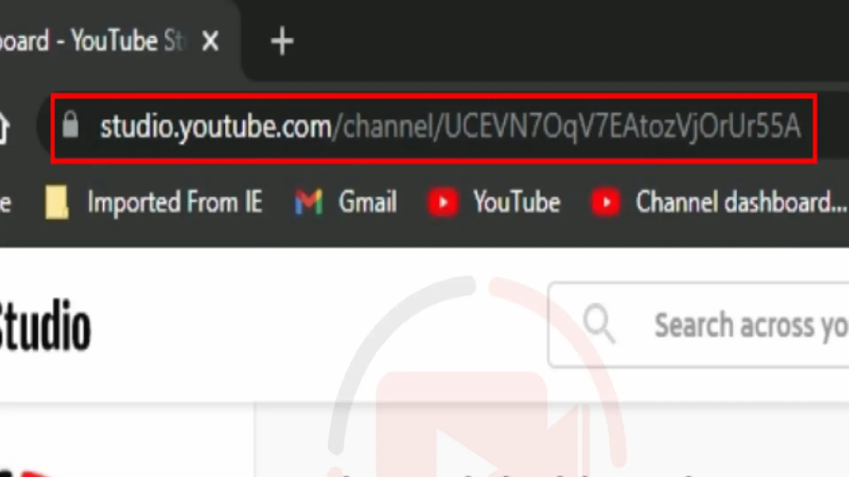Focus the Search across your channel field
Viewport: 849px width, 477px height.
[x=699, y=325]
